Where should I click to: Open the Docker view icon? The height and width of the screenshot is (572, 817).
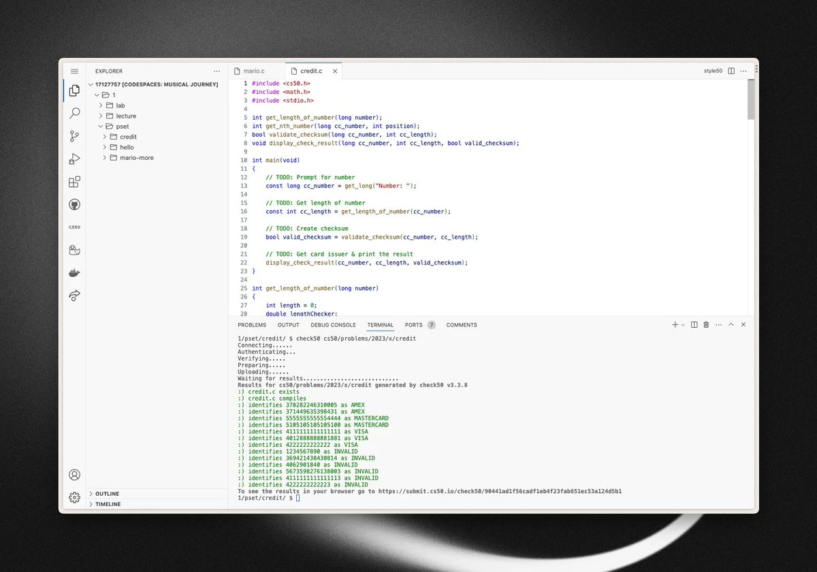[x=75, y=273]
